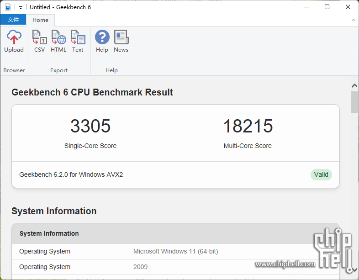The height and width of the screenshot is (280, 359).
Task: Click the System Information table header
Action: [175, 233]
